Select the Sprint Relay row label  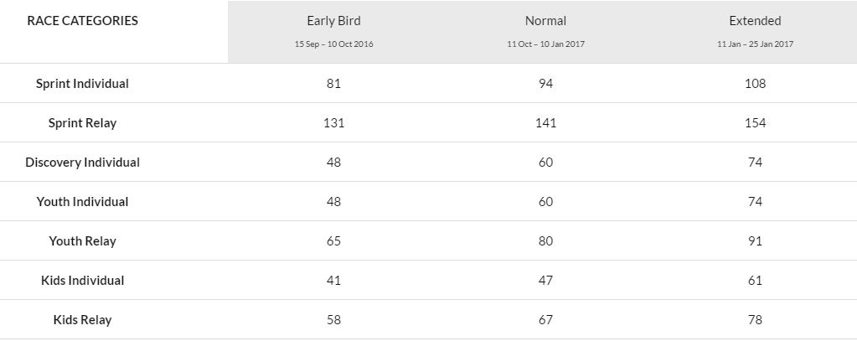pos(83,123)
